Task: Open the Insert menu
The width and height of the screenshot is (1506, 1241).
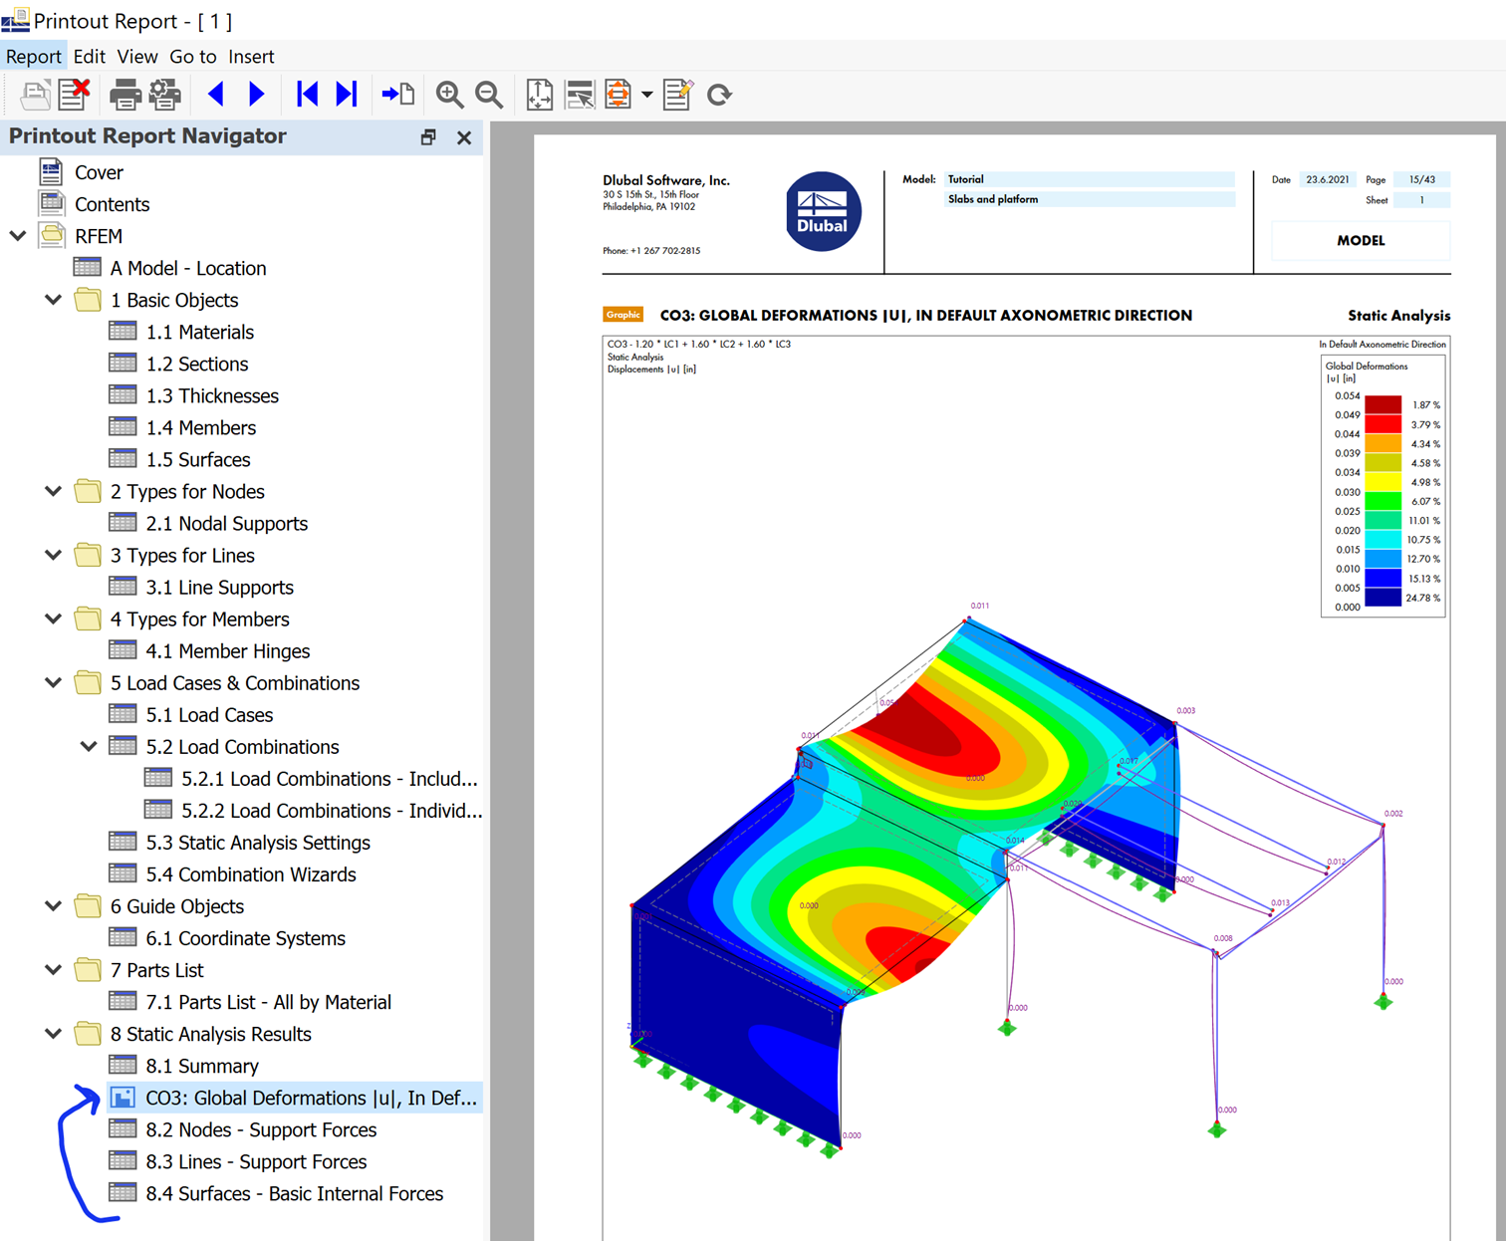Action: [x=251, y=57]
